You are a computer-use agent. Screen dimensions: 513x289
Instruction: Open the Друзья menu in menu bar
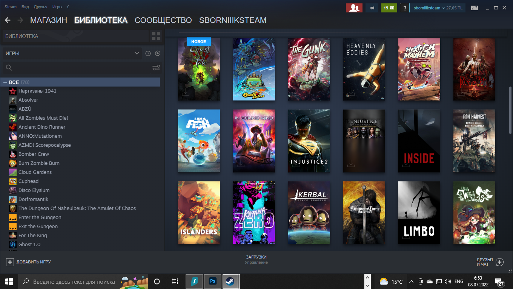coord(40,7)
